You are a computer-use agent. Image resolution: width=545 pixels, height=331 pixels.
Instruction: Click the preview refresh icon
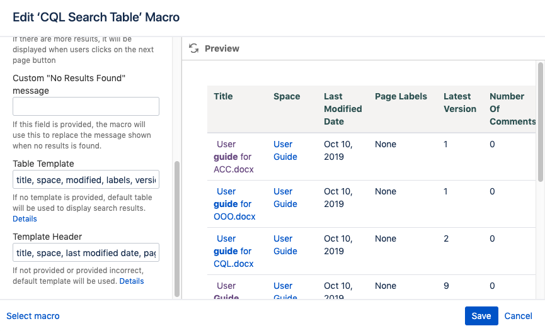(x=194, y=48)
